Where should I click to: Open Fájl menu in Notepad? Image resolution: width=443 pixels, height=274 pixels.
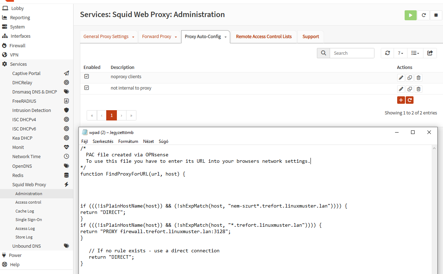pos(85,141)
